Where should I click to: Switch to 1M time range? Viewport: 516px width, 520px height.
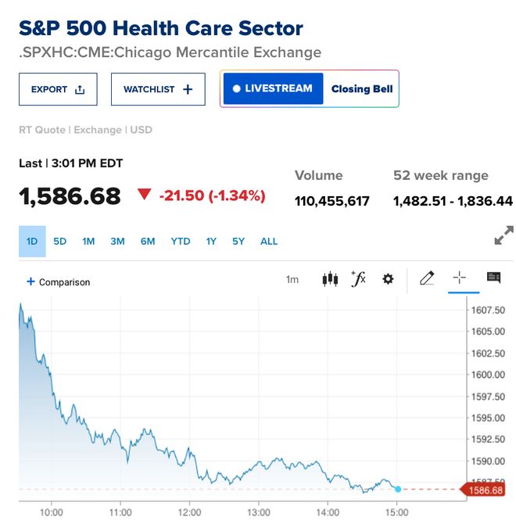point(88,242)
